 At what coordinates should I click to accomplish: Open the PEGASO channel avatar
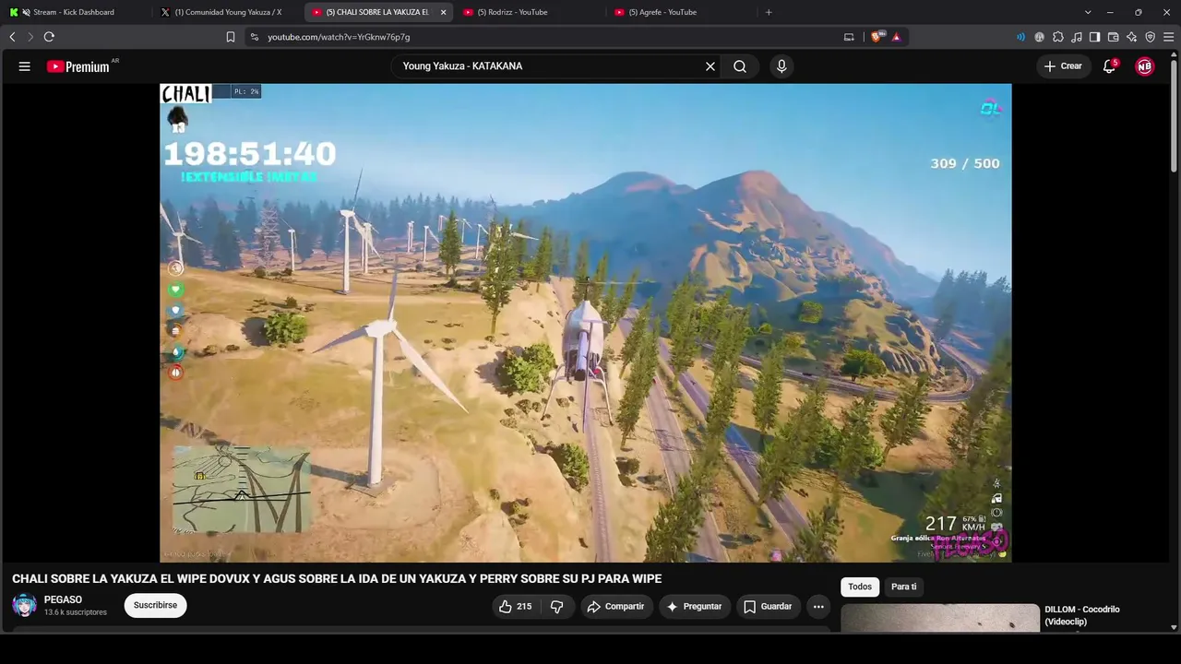click(24, 605)
